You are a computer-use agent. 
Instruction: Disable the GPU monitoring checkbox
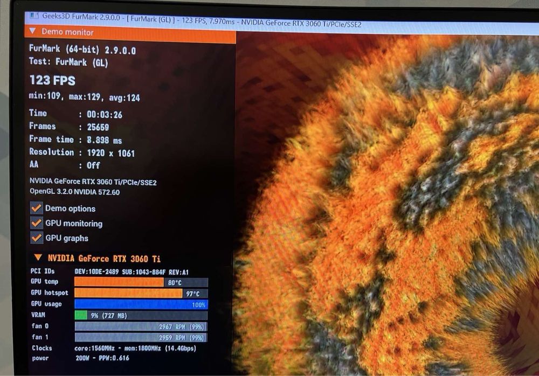[37, 222]
